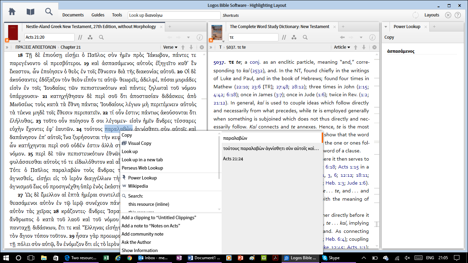Select the Nestle-Aland Greek New Testament tab
Image resolution: width=468 pixels, height=263 pixels.
click(91, 27)
